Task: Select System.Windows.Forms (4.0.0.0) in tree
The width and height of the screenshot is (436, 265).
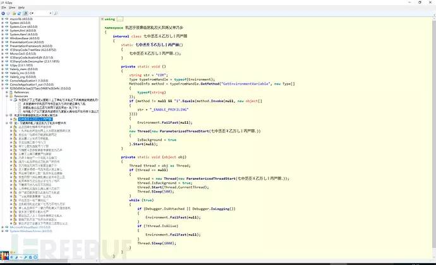Action: (31, 231)
